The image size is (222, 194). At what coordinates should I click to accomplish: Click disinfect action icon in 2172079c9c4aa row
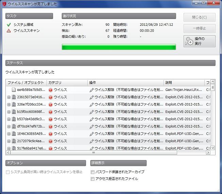click(91, 141)
